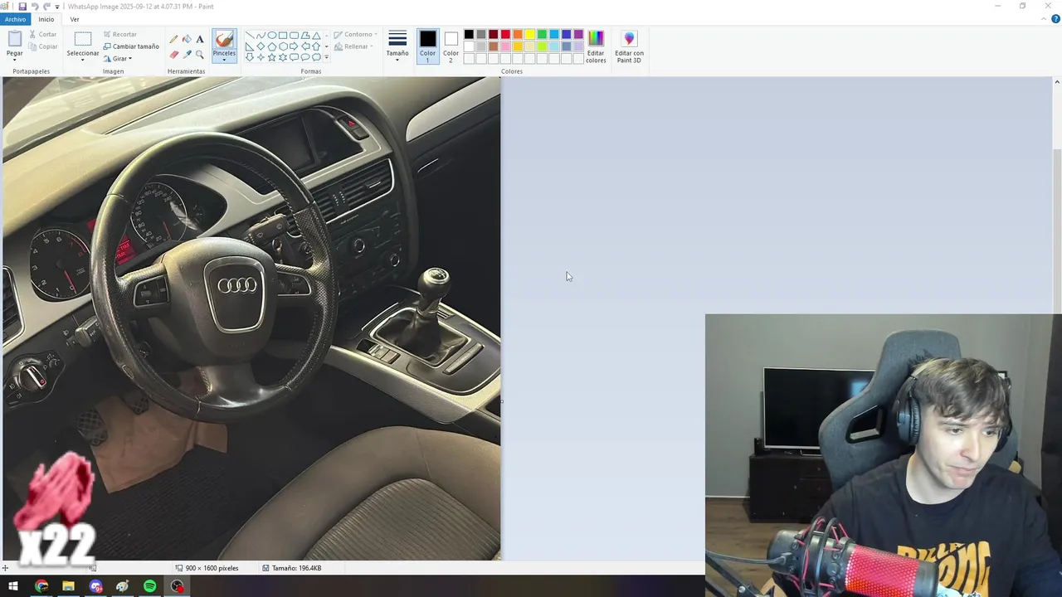Click the Redo arrow in title bar
The height and width of the screenshot is (597, 1062).
[46, 6]
